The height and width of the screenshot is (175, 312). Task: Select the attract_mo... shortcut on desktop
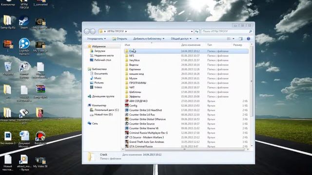tap(24, 163)
